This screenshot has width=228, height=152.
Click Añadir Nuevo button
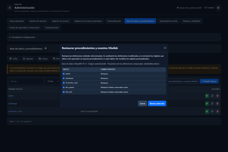(209, 81)
